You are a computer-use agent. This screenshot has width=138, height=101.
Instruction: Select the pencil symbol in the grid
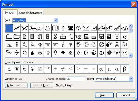[x=17, y=28]
